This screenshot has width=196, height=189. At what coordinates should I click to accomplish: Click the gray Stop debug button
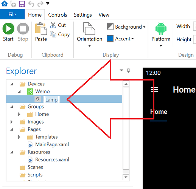(x=23, y=29)
